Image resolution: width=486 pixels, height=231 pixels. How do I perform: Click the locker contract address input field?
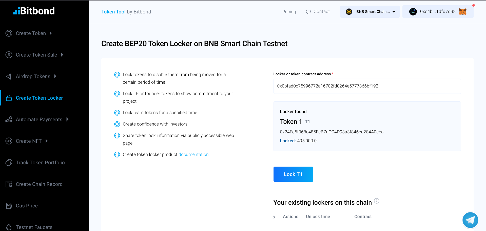point(367,86)
